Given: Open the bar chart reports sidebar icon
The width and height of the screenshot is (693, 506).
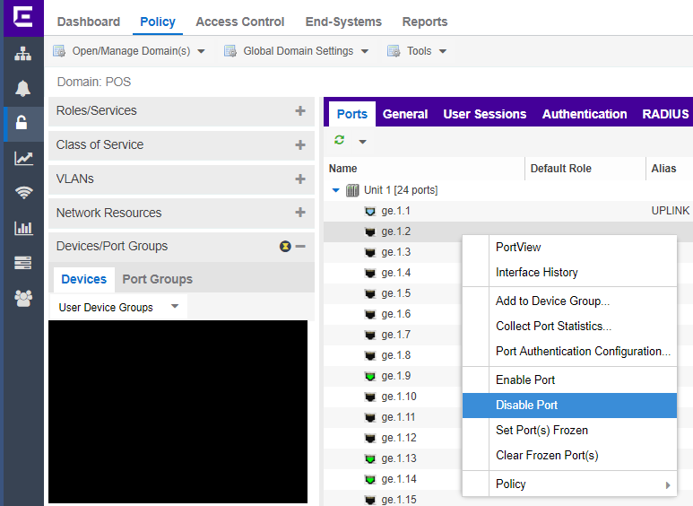Looking at the screenshot, I should tap(22, 228).
